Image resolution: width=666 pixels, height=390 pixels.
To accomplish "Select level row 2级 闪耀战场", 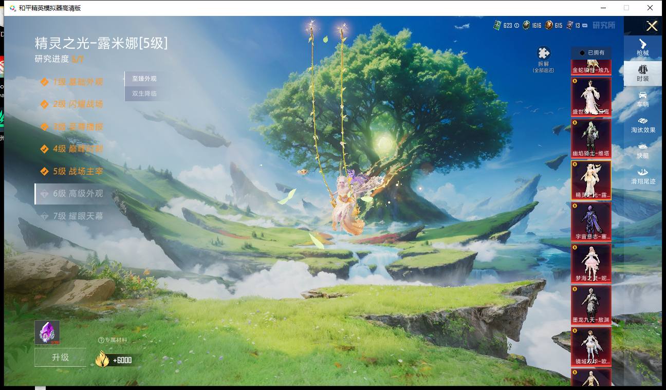I will pyautogui.click(x=72, y=104).
